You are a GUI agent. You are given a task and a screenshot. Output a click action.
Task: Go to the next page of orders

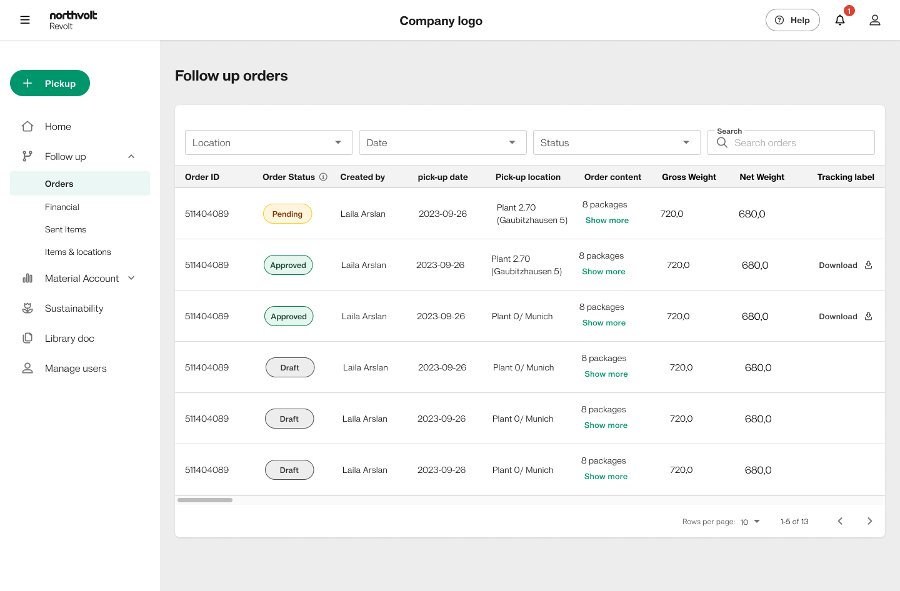pos(869,521)
